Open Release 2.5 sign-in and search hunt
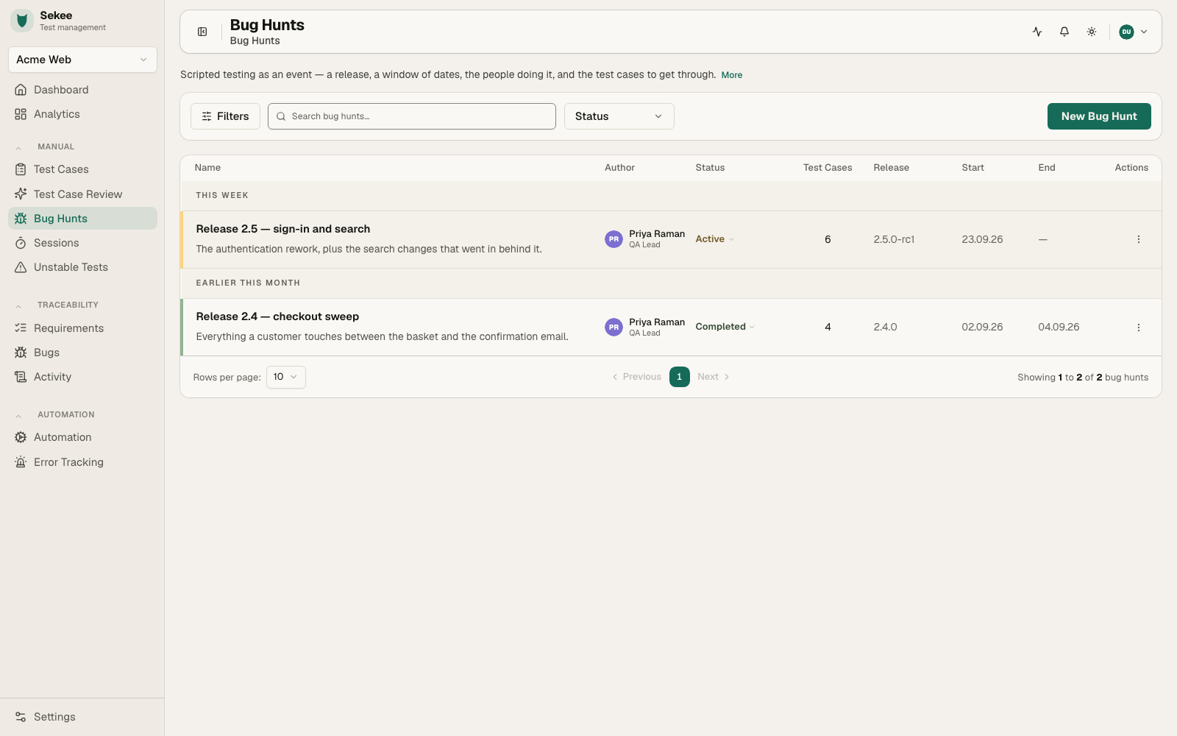Viewport: 1177px width, 736px height. tap(283, 229)
